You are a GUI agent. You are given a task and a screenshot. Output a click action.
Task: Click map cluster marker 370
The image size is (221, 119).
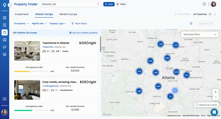coord(156,72)
